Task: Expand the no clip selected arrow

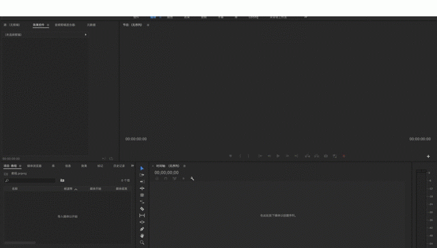Action: coord(85,35)
